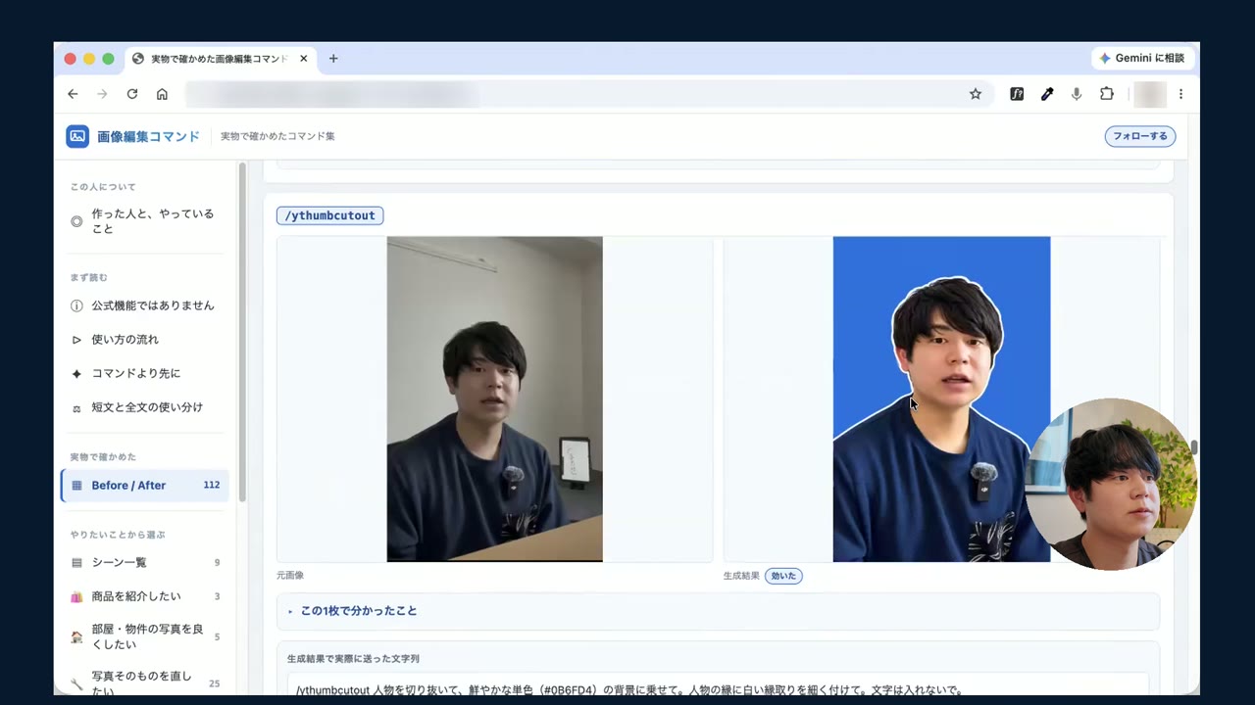
Task: Expand この1枚で分かったこと section
Action: point(718,611)
